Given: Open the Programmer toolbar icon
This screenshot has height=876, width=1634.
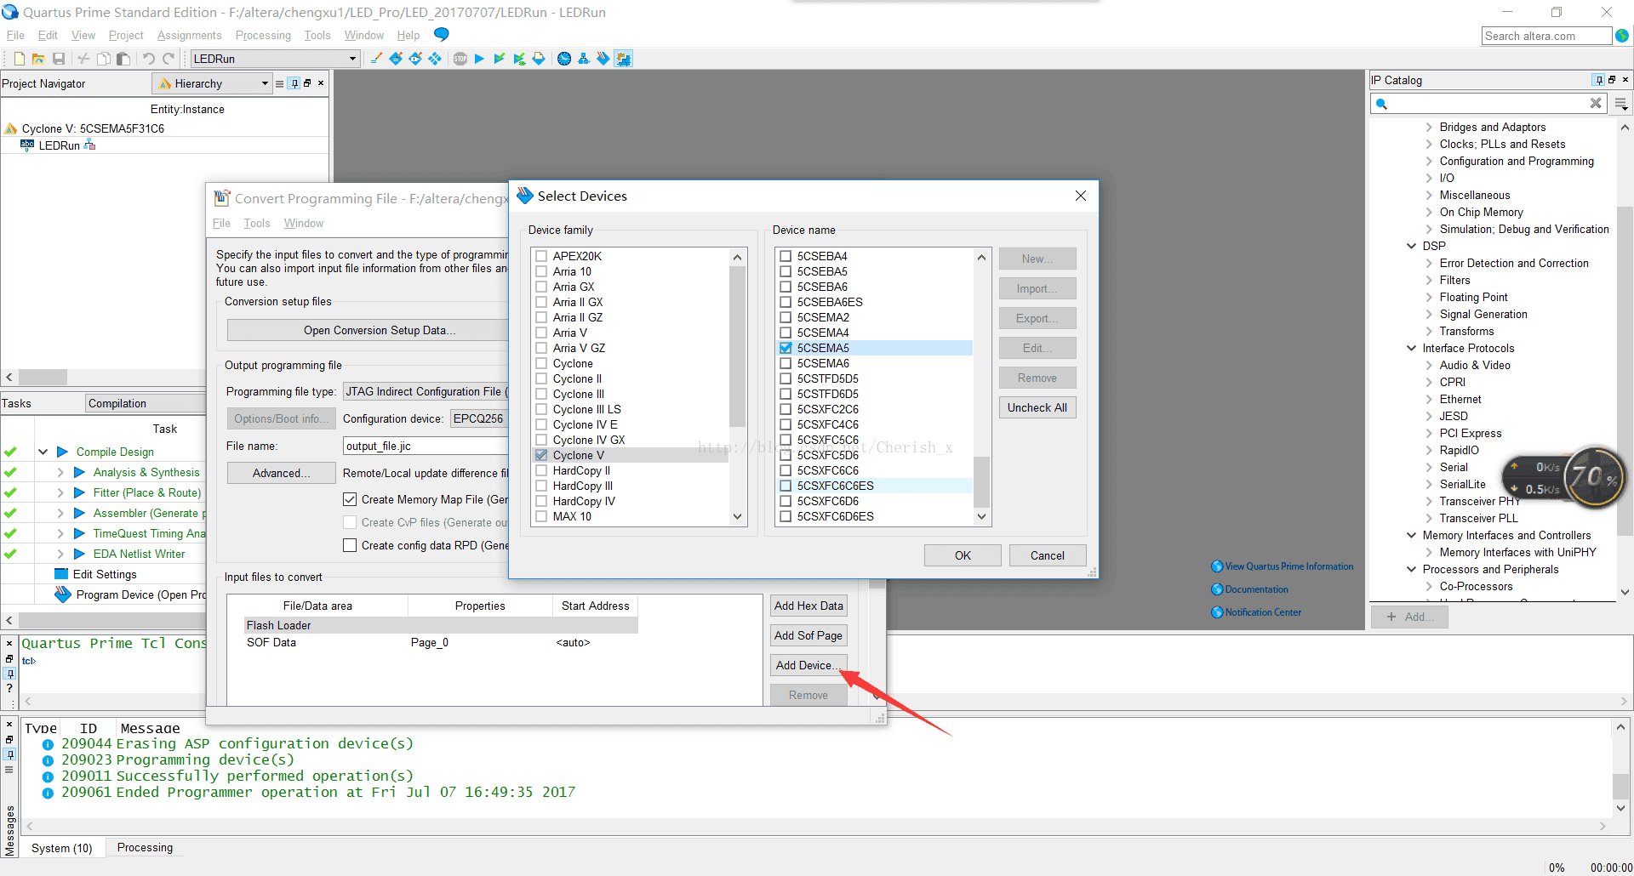Looking at the screenshot, I should tap(603, 59).
